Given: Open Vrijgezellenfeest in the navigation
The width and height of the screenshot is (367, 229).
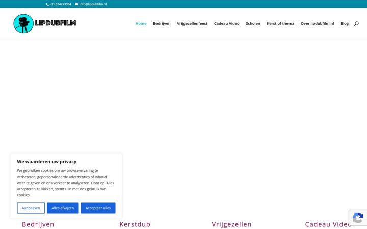Looking at the screenshot, I should coord(192,23).
